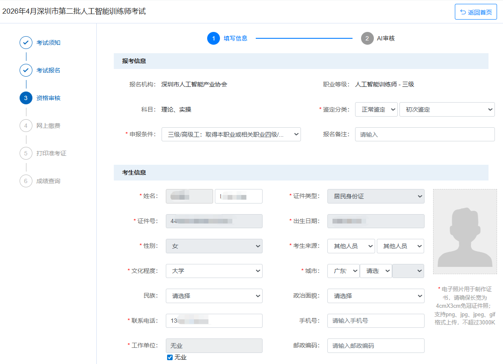
Task: Click the 返回首页 button
Action: (476, 12)
